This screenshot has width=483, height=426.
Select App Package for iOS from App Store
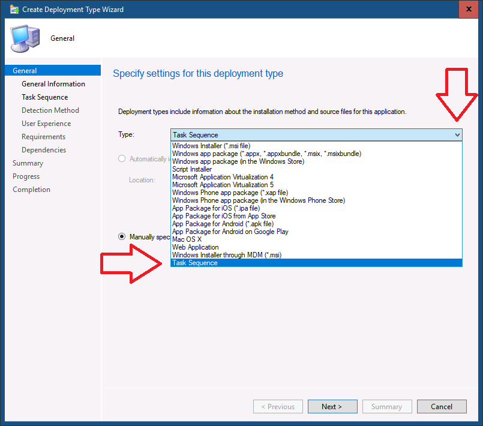point(316,216)
